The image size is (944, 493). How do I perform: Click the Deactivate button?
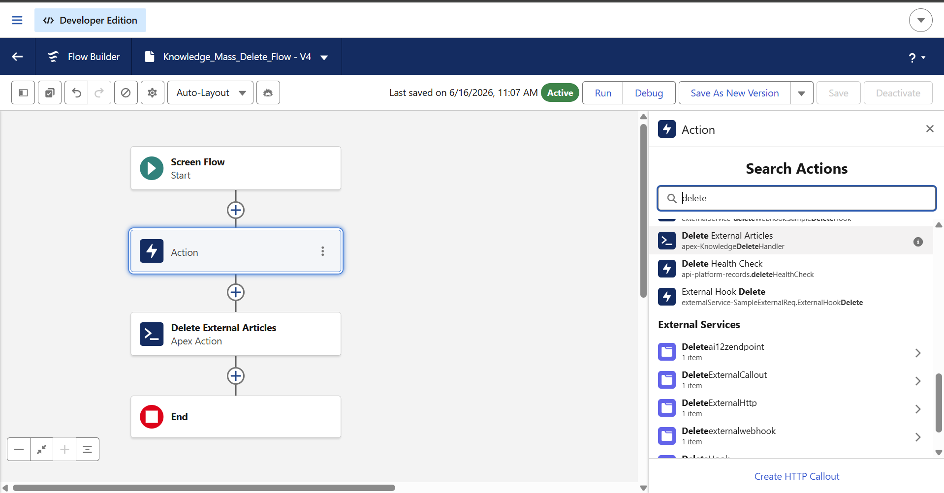(x=898, y=92)
